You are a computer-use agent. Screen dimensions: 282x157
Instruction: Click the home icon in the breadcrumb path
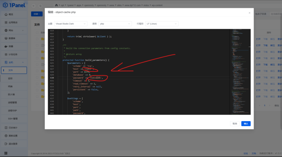click(x=56, y=6)
